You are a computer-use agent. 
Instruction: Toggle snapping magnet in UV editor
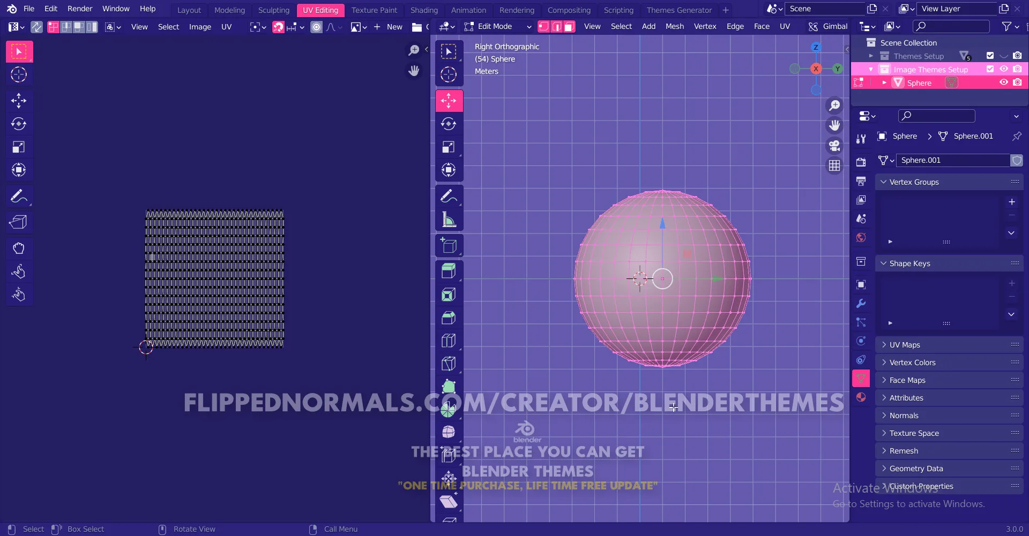[278, 27]
